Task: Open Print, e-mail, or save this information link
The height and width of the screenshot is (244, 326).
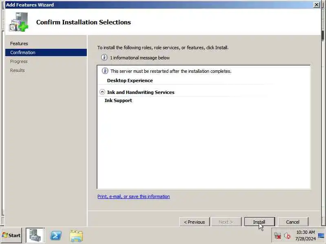Action: (x=134, y=196)
